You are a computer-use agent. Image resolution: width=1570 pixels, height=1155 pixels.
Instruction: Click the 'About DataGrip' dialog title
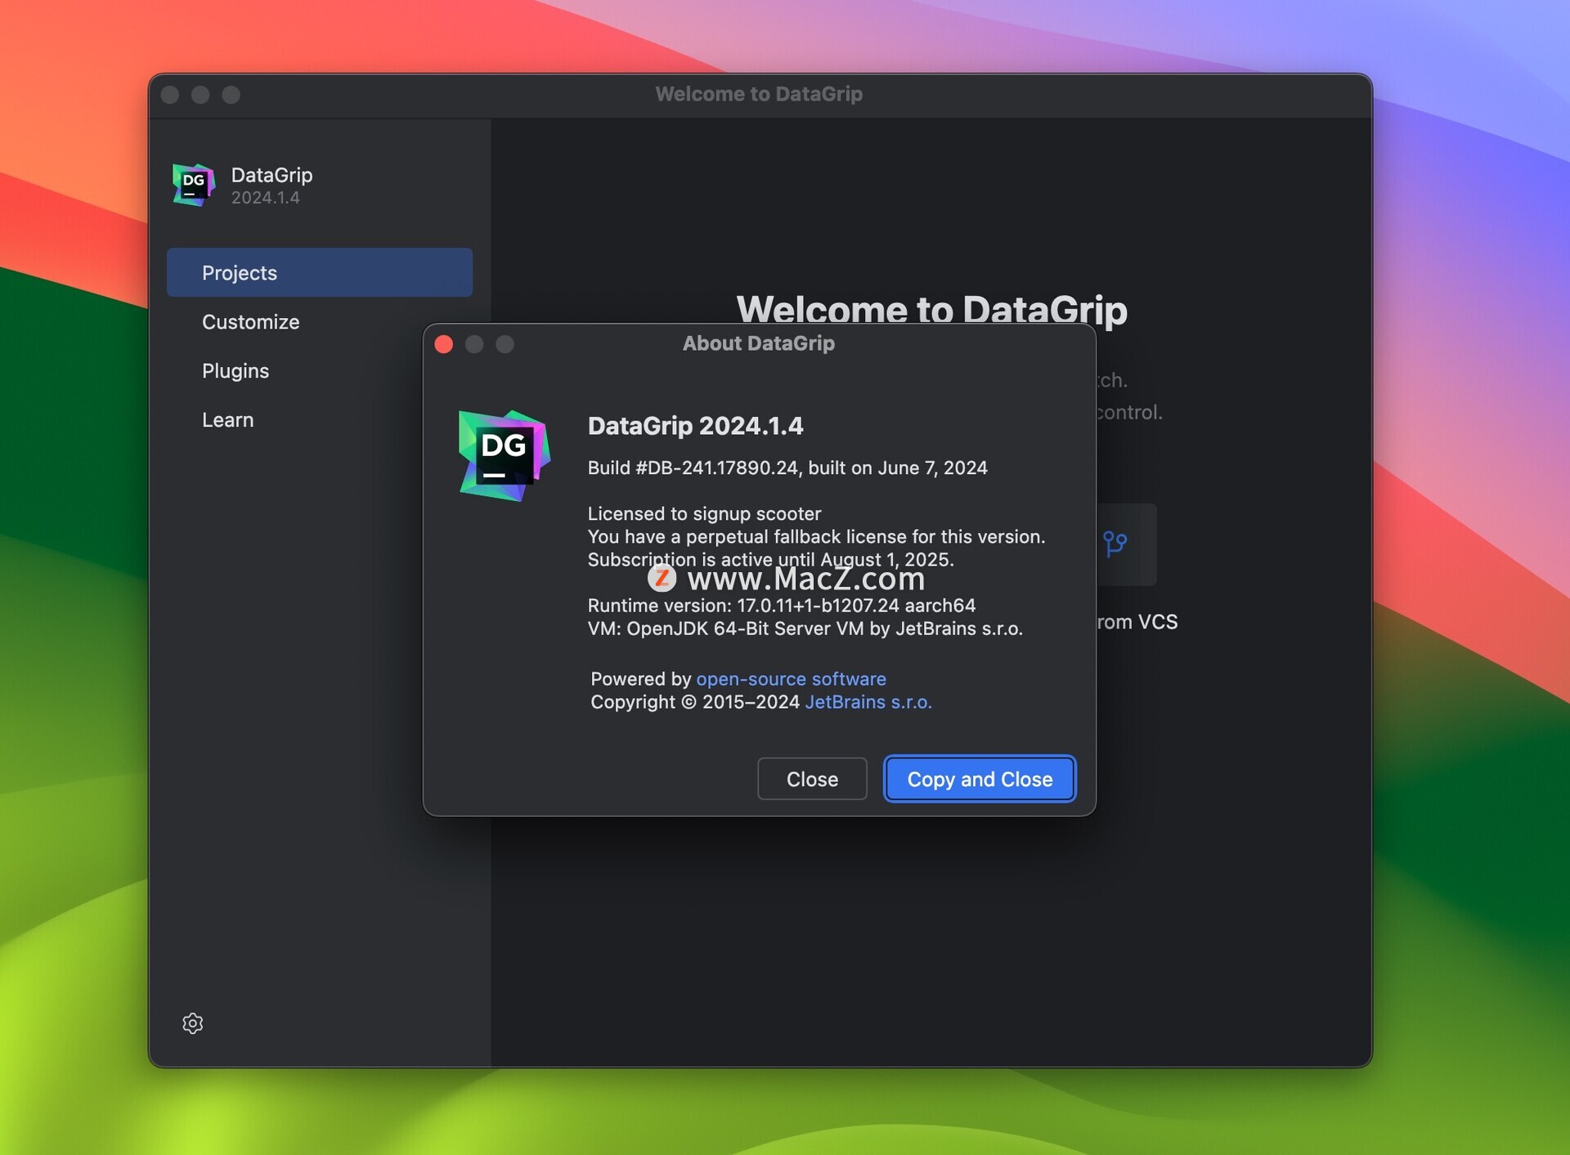pyautogui.click(x=758, y=343)
